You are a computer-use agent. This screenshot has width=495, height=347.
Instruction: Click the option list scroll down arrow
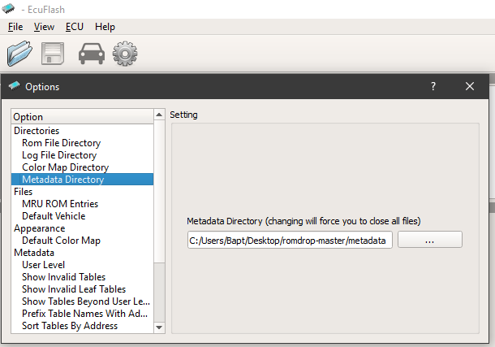(159, 327)
